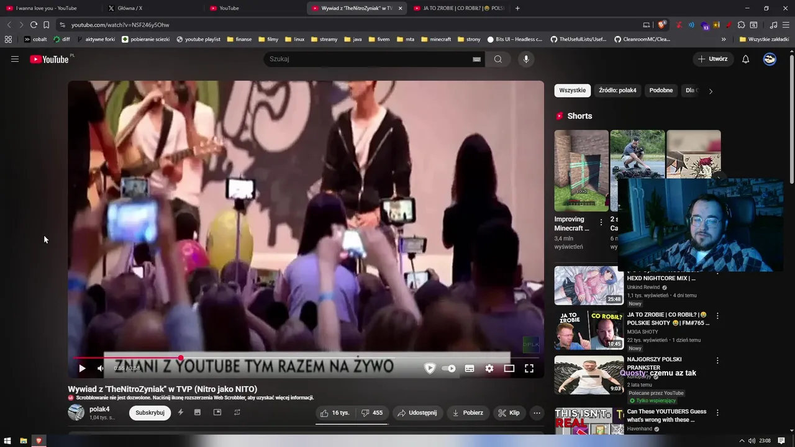Open options for JA TO ZROBIE video
Image resolution: width=795 pixels, height=447 pixels.
(717, 316)
